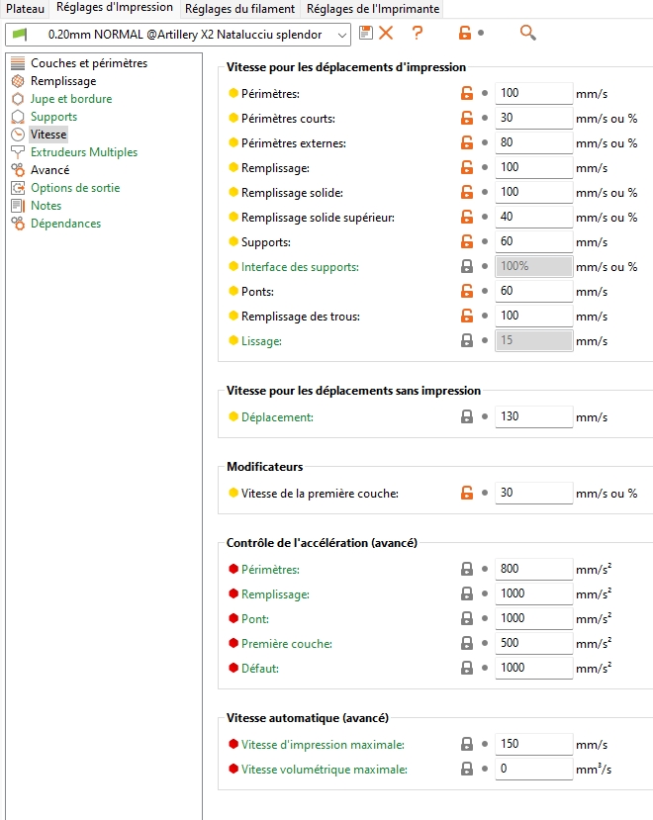Click the Vitesse volumétrique maximale input field
The width and height of the screenshot is (653, 820).
(533, 770)
